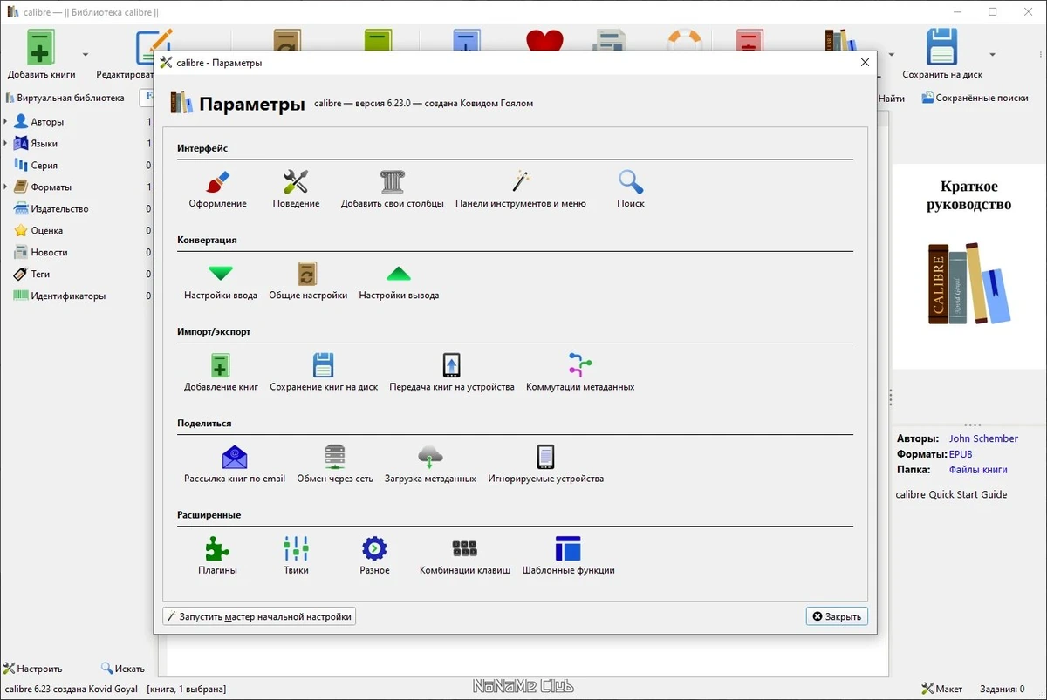This screenshot has height=700, width=1047.
Task: Click calibre Quick Start Guide text
Action: coord(951,494)
